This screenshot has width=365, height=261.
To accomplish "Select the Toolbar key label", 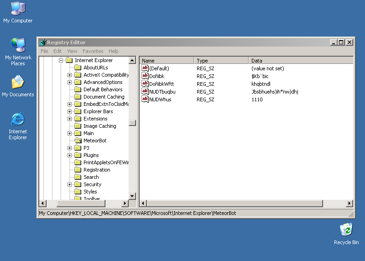I will pos(92,198).
